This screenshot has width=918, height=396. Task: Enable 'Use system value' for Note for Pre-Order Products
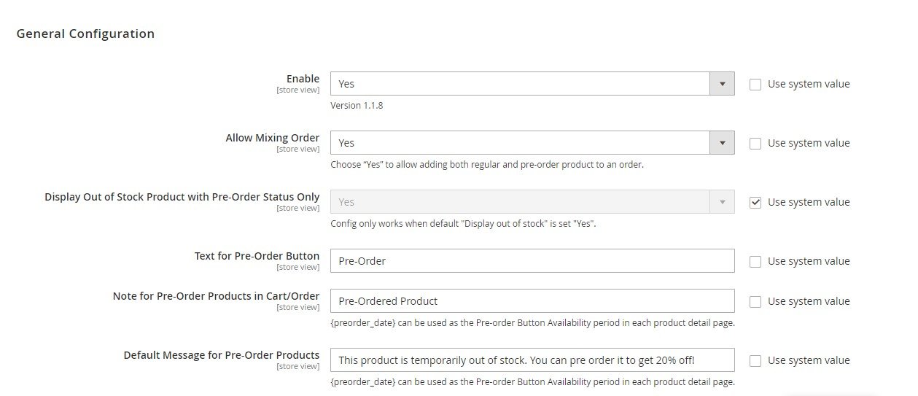tap(755, 301)
